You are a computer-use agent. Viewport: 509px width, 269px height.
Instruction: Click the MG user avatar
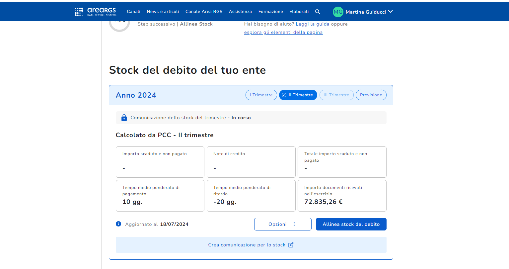pos(338,12)
